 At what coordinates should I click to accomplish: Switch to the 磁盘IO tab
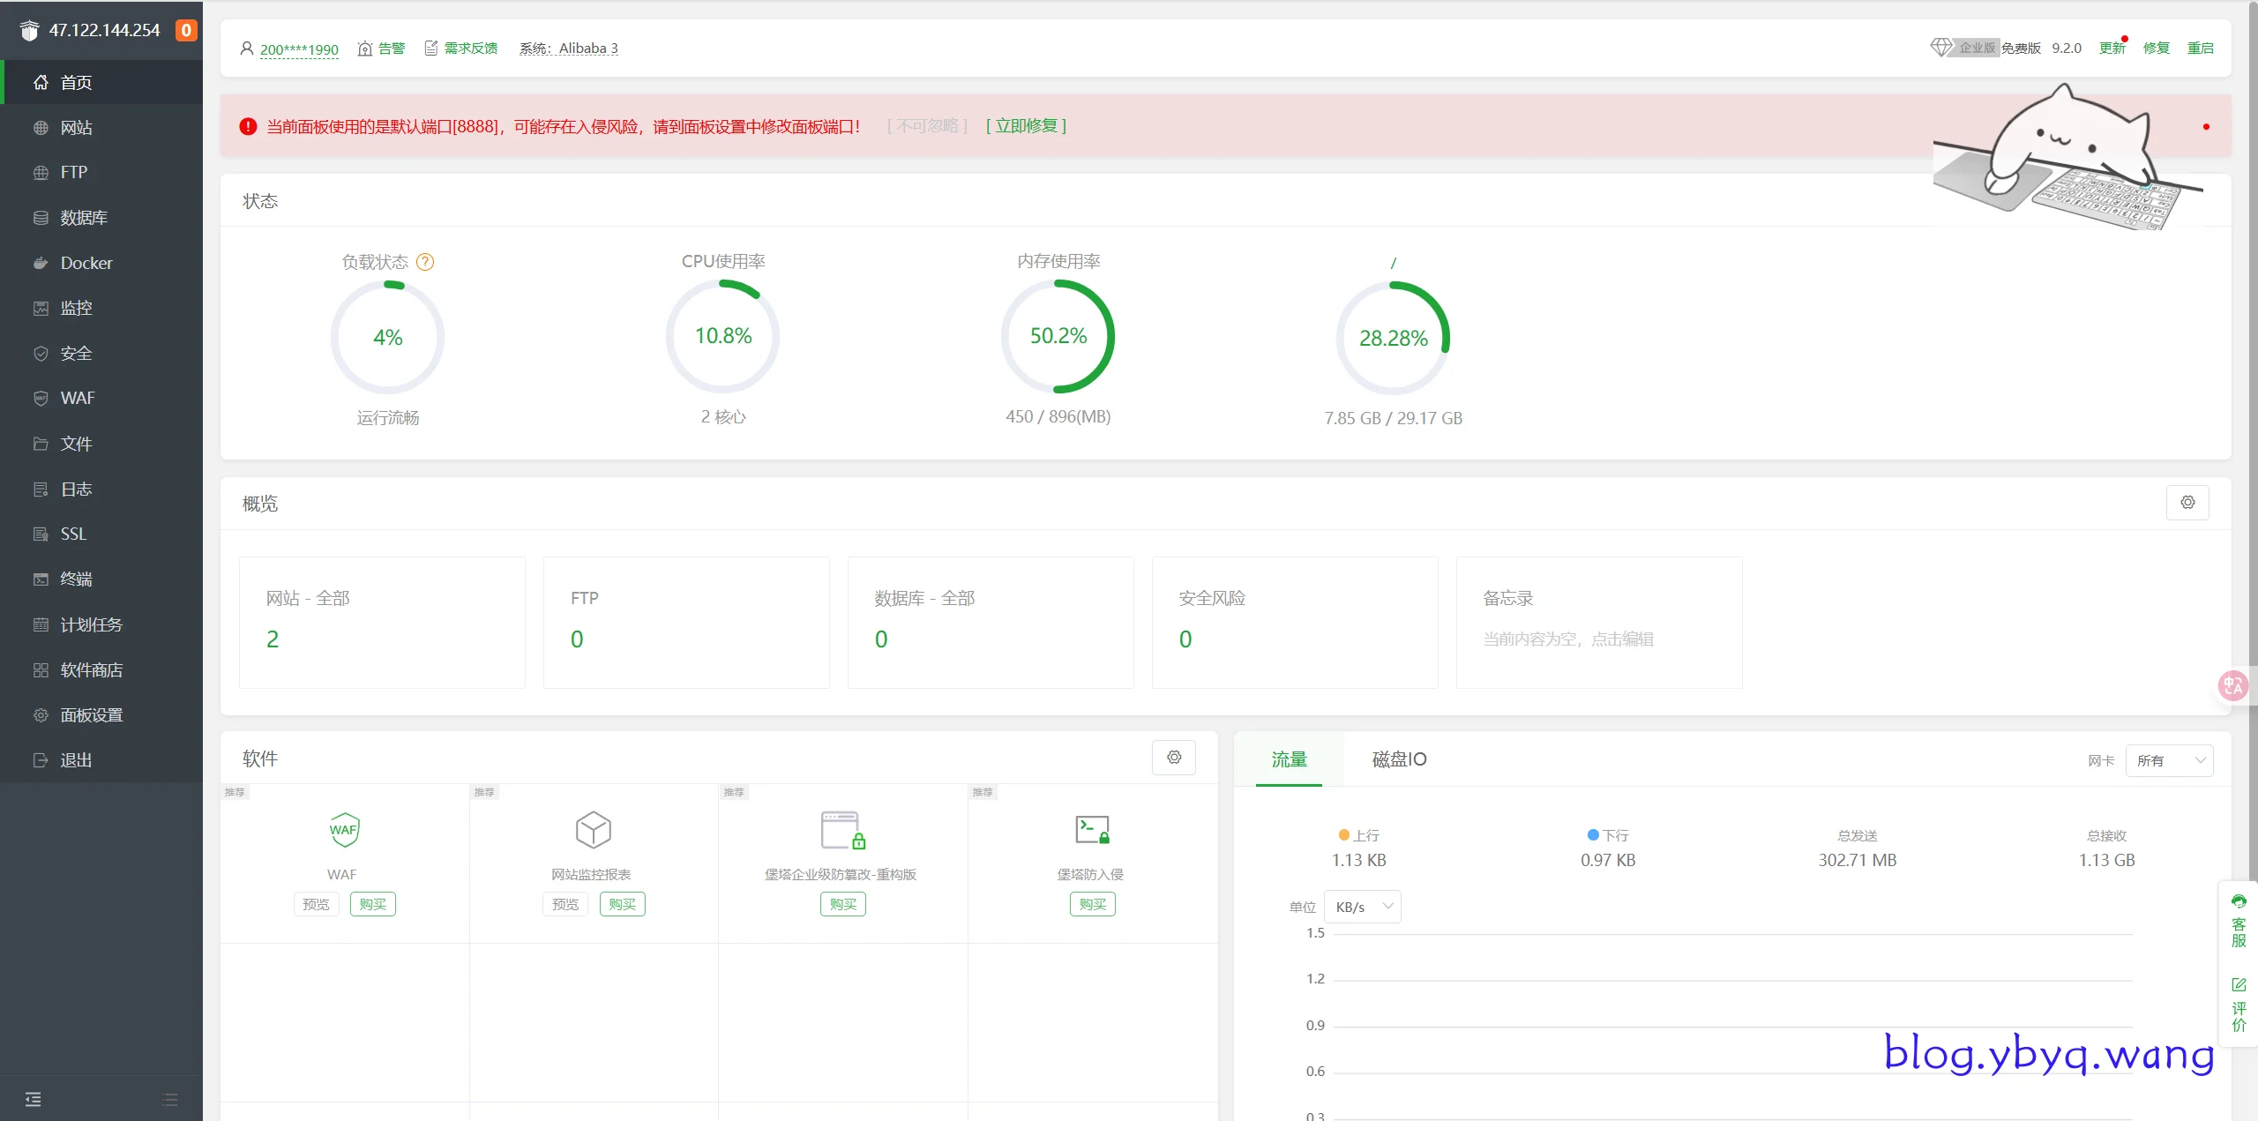pos(1399,759)
